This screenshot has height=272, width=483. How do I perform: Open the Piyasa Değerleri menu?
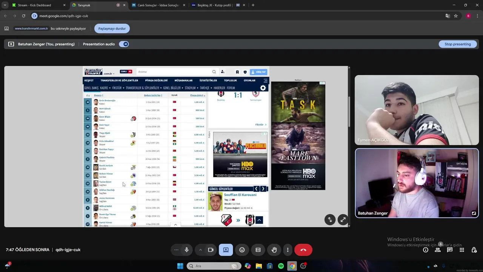coord(156,80)
